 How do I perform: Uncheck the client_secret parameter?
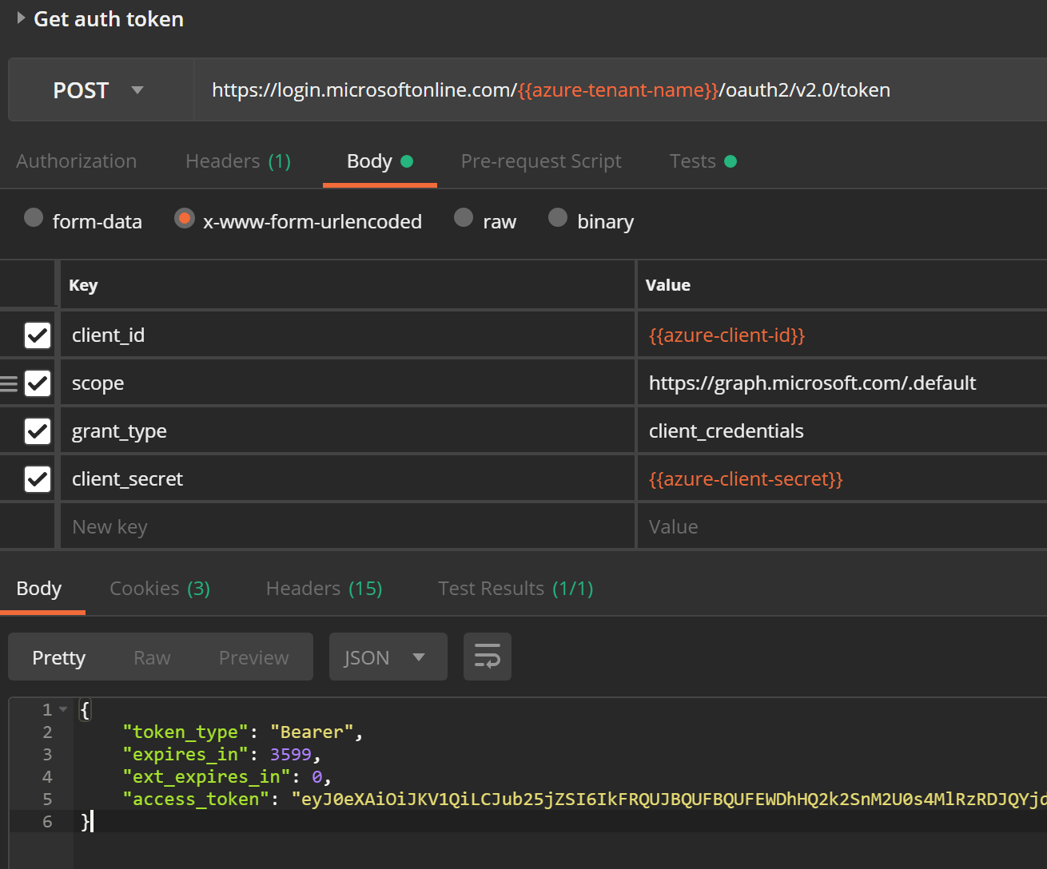point(38,478)
